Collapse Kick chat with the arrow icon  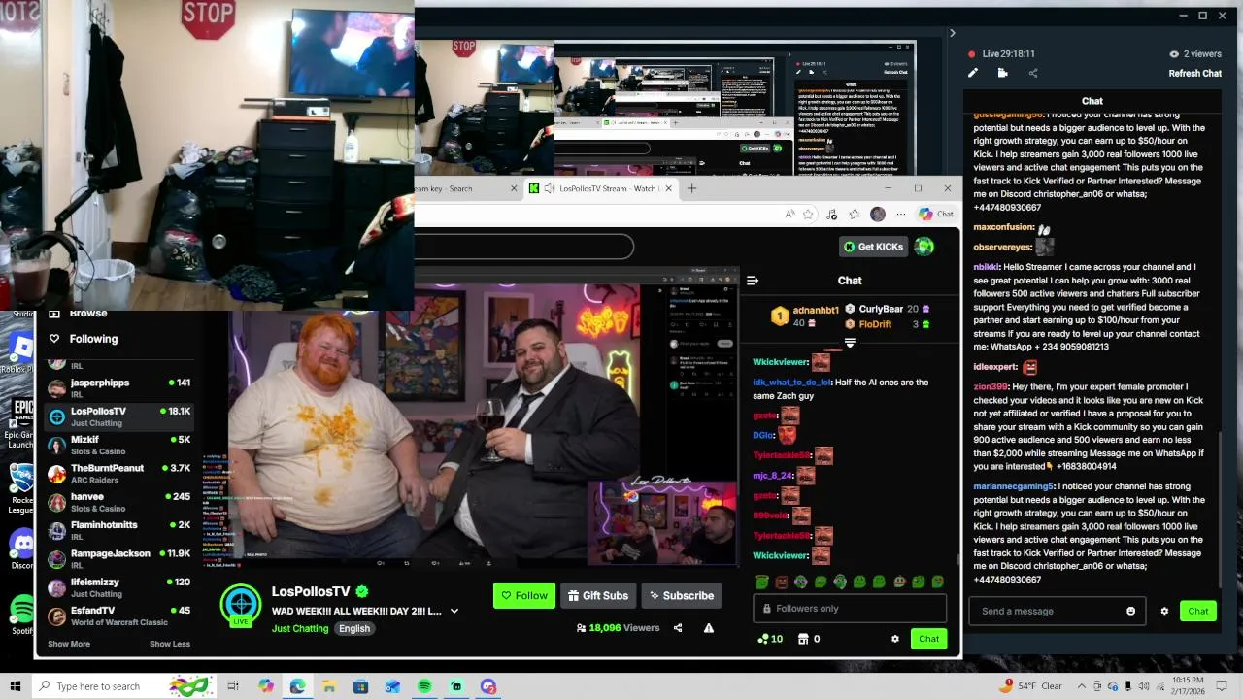pos(753,281)
